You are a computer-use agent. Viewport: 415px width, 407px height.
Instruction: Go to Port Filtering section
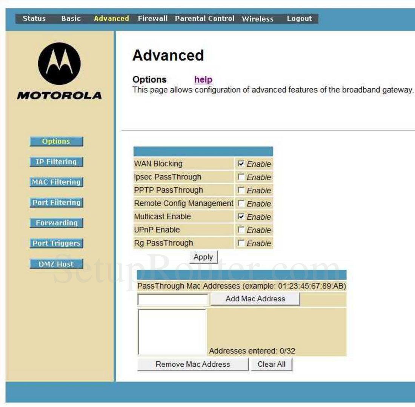[x=56, y=202]
